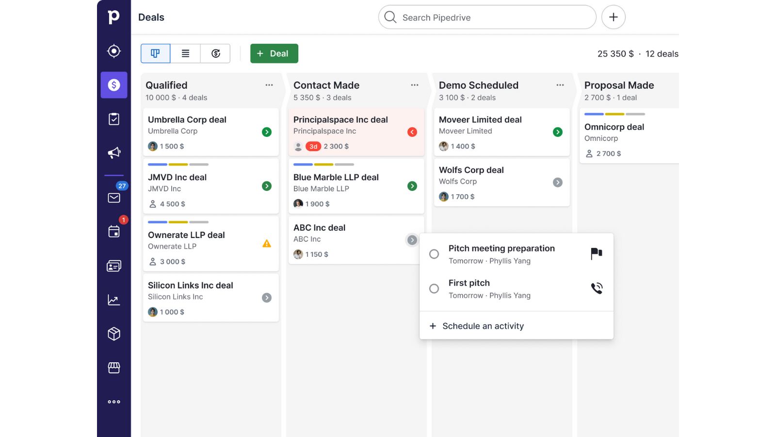
Task: Open Insights chart icon in sidebar
Action: (114, 300)
